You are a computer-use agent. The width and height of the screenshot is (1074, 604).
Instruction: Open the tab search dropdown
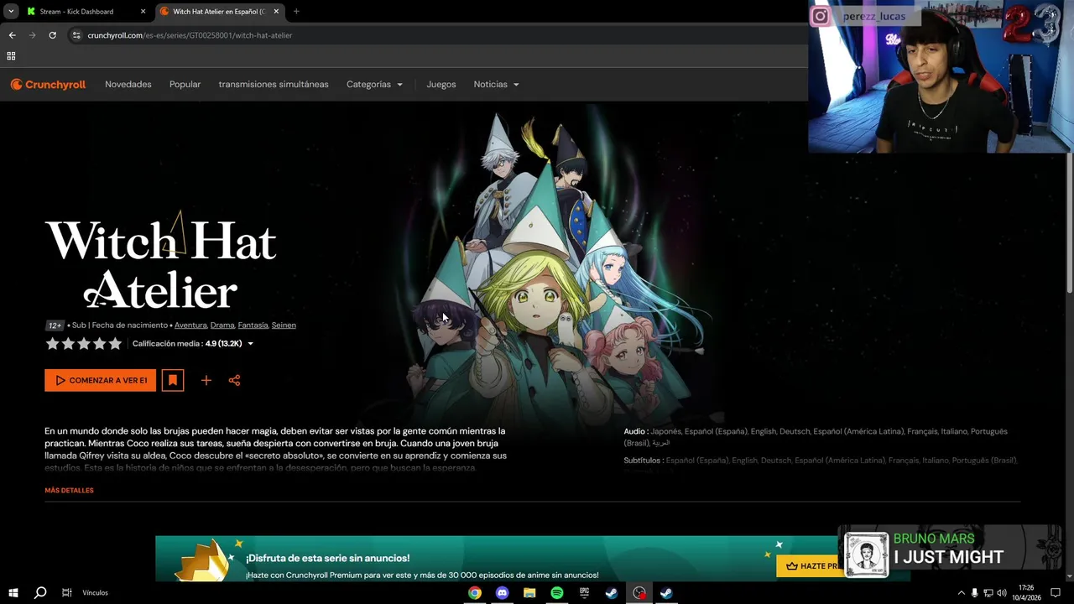tap(10, 12)
